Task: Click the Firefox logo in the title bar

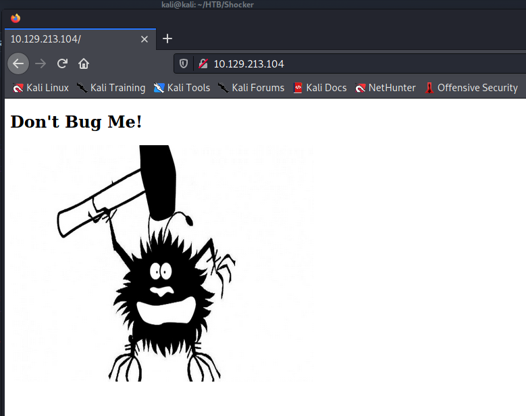Action: click(16, 18)
